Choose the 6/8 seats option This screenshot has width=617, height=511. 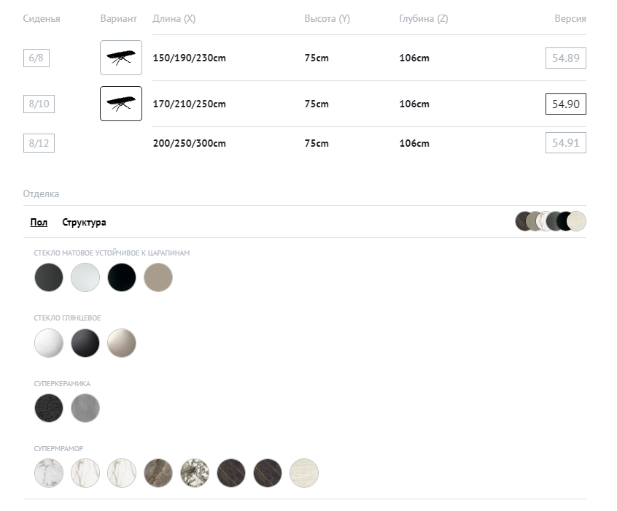point(36,58)
